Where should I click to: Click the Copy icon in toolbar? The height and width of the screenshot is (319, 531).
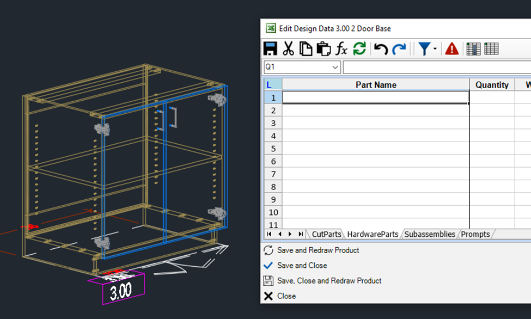[306, 49]
